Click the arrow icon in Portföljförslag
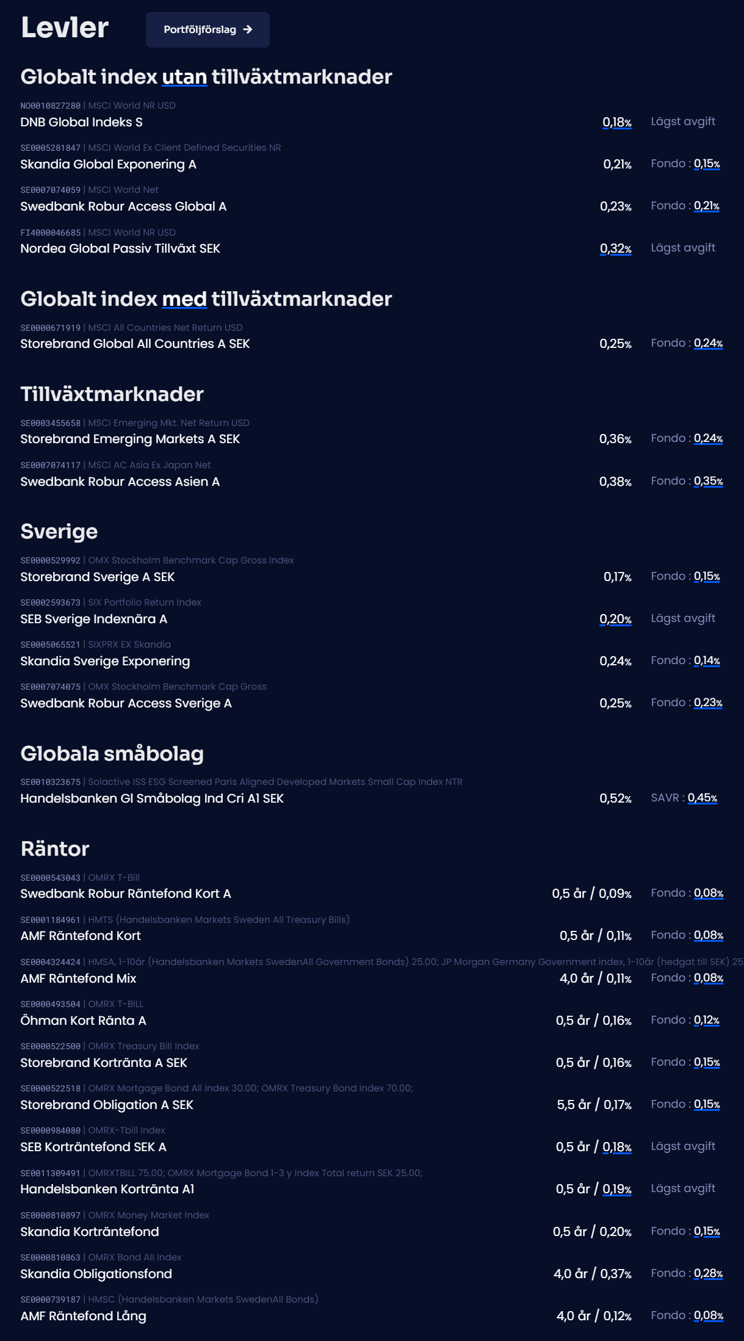744x1341 pixels. point(248,30)
